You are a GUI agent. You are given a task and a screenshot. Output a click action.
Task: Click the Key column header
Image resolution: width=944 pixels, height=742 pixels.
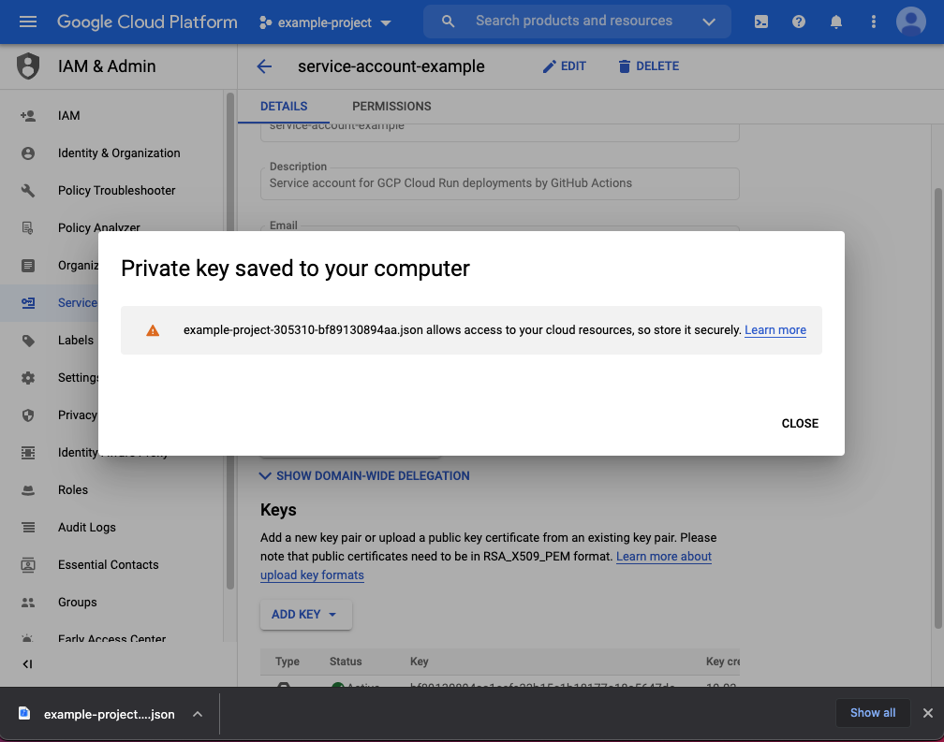click(x=419, y=662)
